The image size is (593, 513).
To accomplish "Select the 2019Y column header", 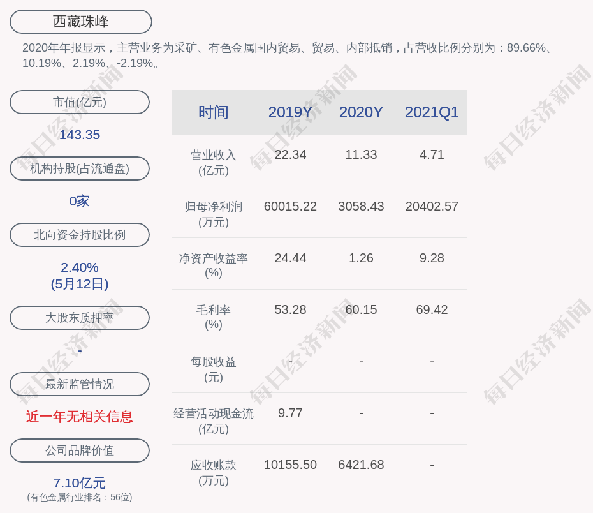I will (290, 112).
